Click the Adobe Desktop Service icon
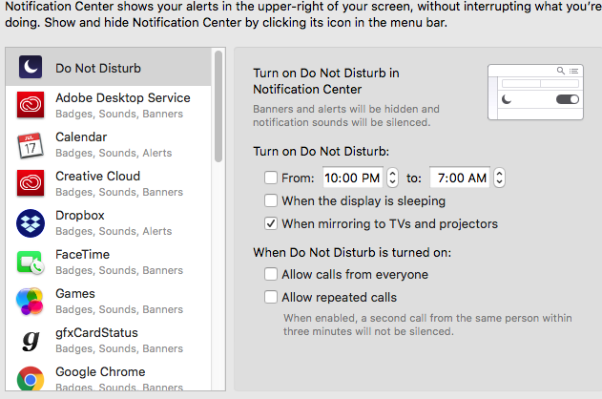602x399 pixels. click(31, 104)
